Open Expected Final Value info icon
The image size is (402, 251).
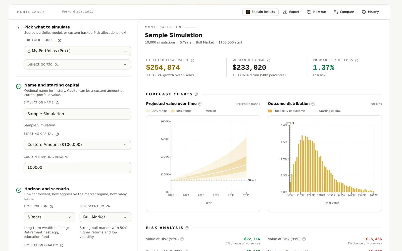193,60
